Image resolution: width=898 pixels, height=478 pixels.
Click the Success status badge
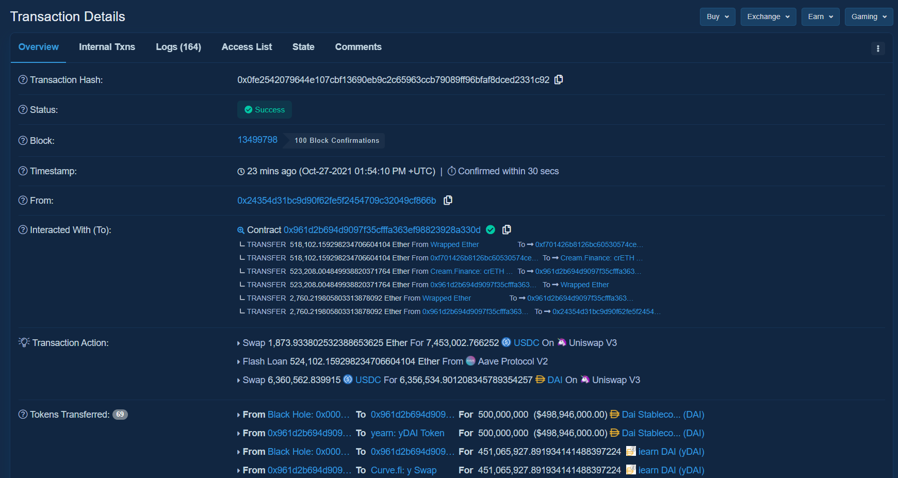(x=265, y=109)
